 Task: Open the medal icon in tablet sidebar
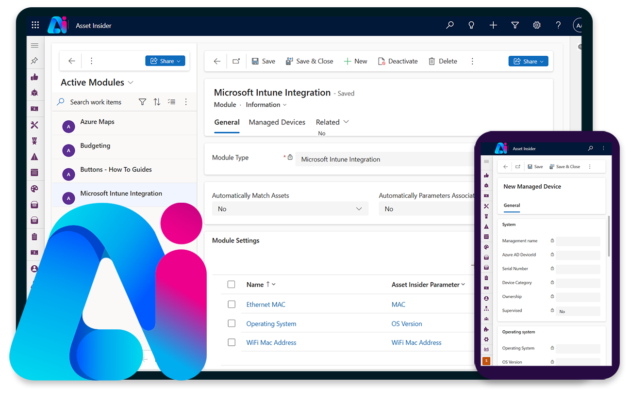click(x=34, y=141)
